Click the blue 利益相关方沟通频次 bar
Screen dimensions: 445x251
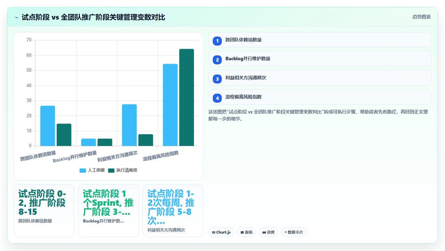tap(129, 125)
